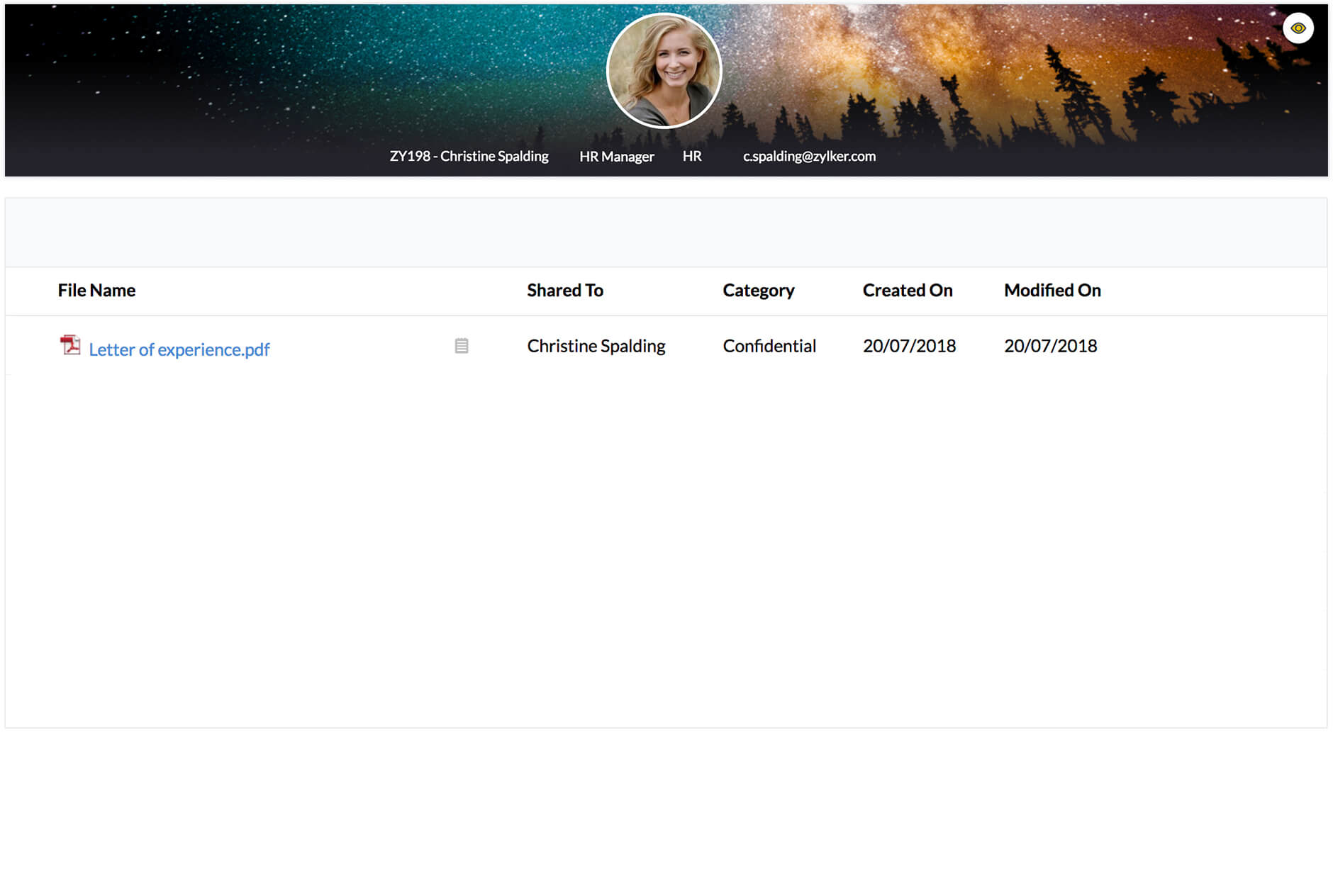1333x886 pixels.
Task: Click Christine Spalding's profile photo
Action: tap(664, 71)
